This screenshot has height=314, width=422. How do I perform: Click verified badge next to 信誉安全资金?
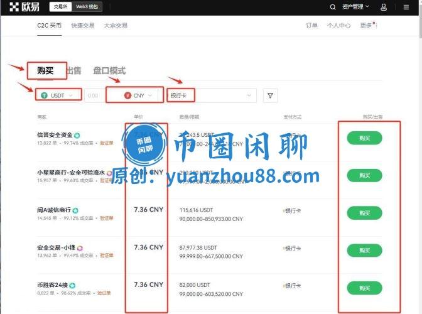pyautogui.click(x=77, y=136)
